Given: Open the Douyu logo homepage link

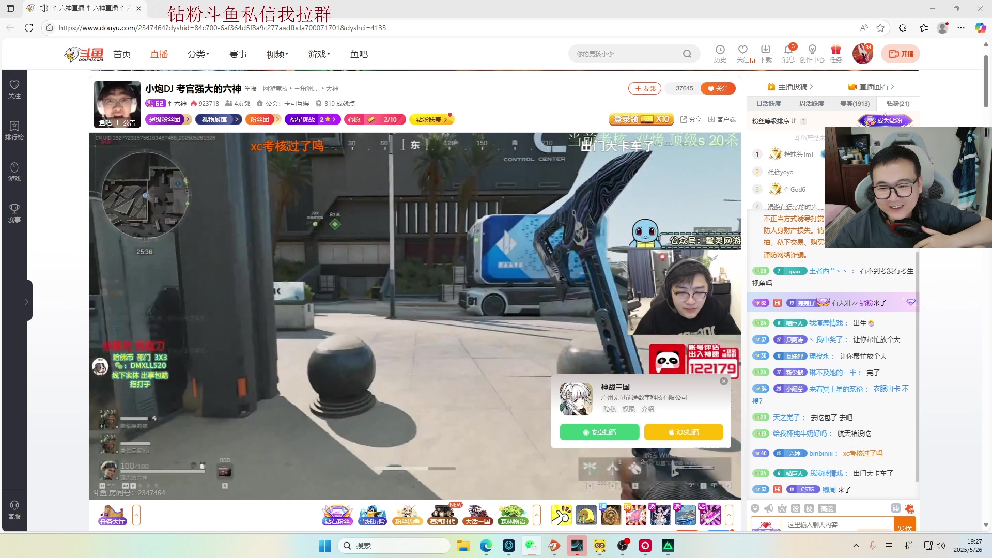Looking at the screenshot, I should (x=84, y=54).
